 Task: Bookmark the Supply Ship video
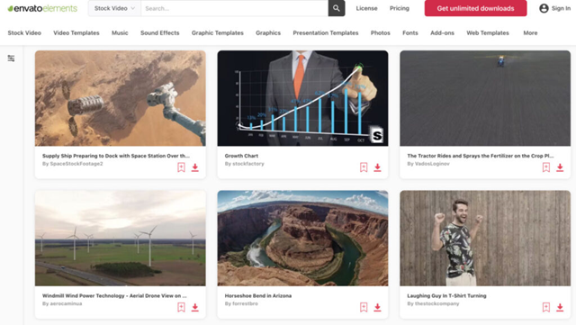pos(181,167)
